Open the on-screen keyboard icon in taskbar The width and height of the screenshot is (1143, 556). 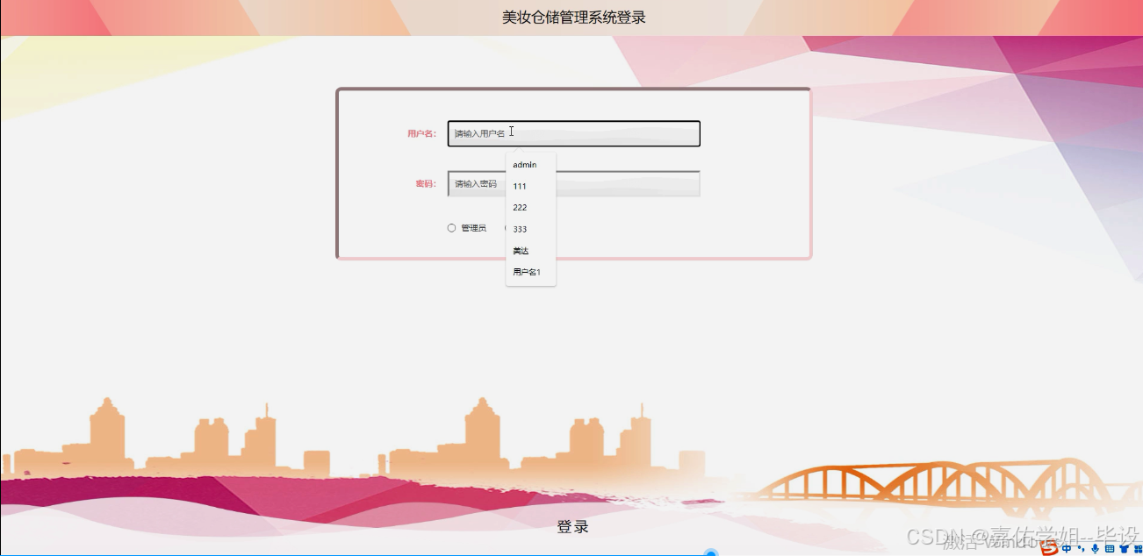(x=1110, y=548)
